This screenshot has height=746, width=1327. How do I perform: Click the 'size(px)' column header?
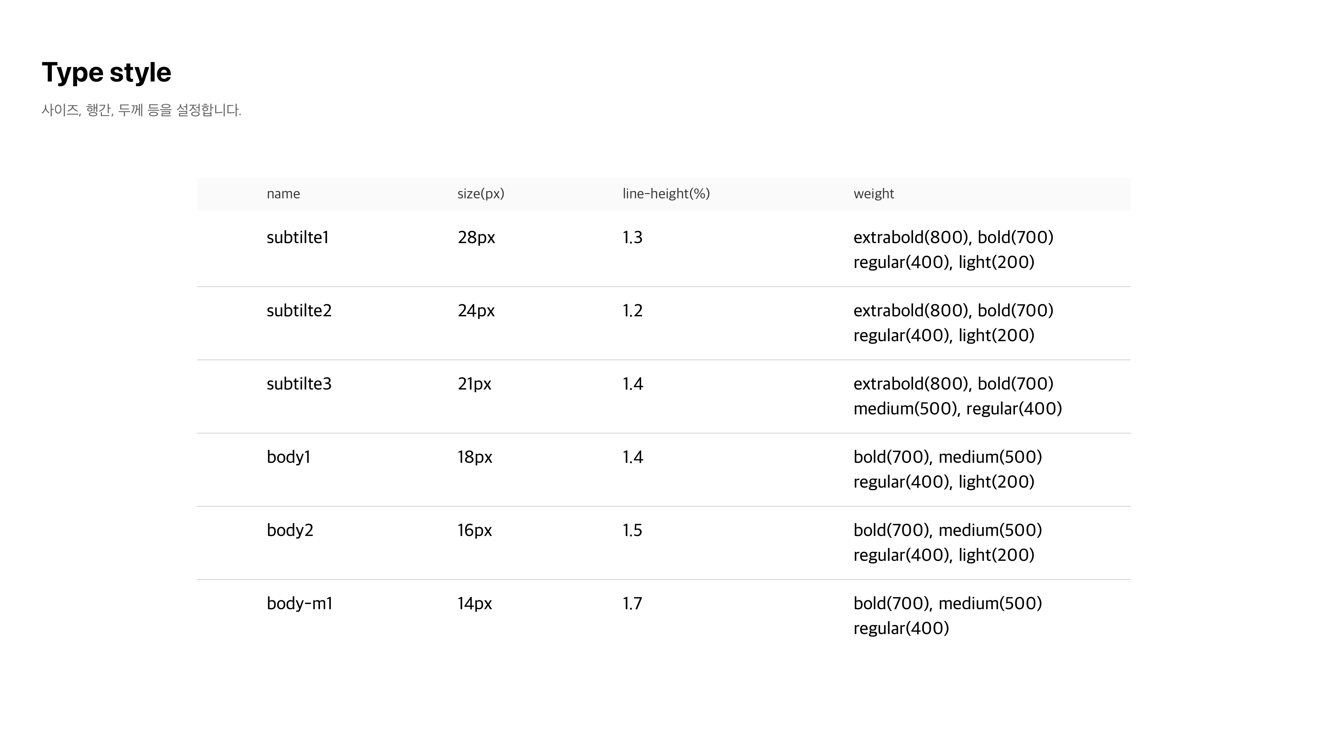point(481,193)
